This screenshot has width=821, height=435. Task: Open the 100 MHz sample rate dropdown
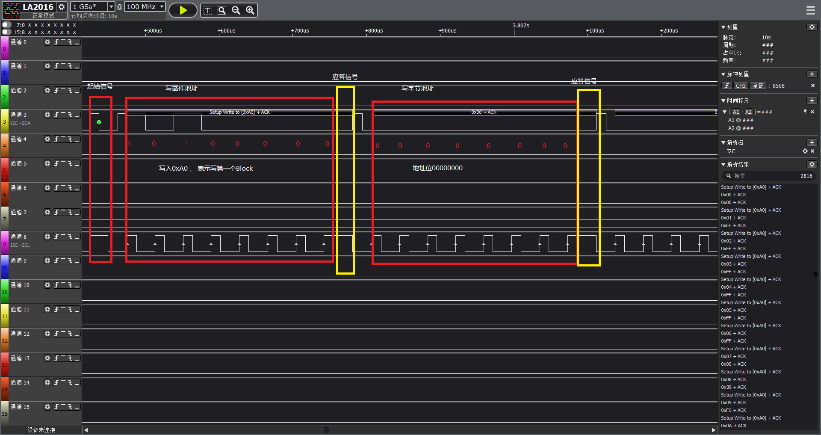coord(162,6)
